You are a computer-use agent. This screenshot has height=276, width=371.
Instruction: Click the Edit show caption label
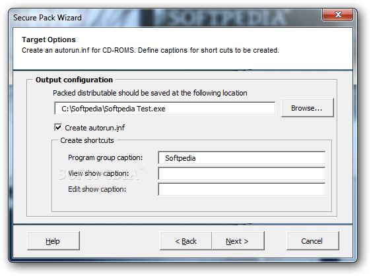[x=97, y=189]
